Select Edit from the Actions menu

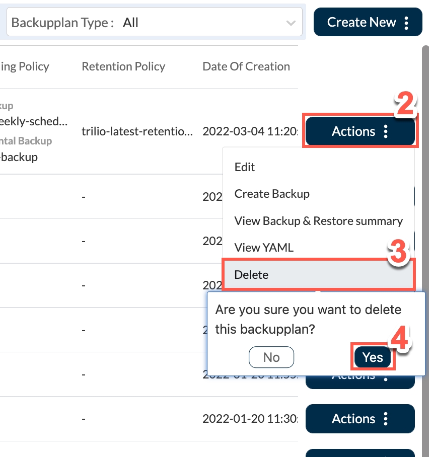pyautogui.click(x=245, y=167)
